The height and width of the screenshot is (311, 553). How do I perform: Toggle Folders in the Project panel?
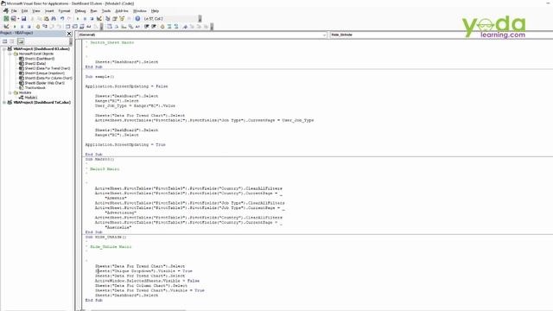21,41
